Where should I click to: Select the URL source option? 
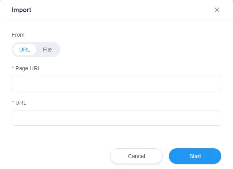[x=25, y=50]
